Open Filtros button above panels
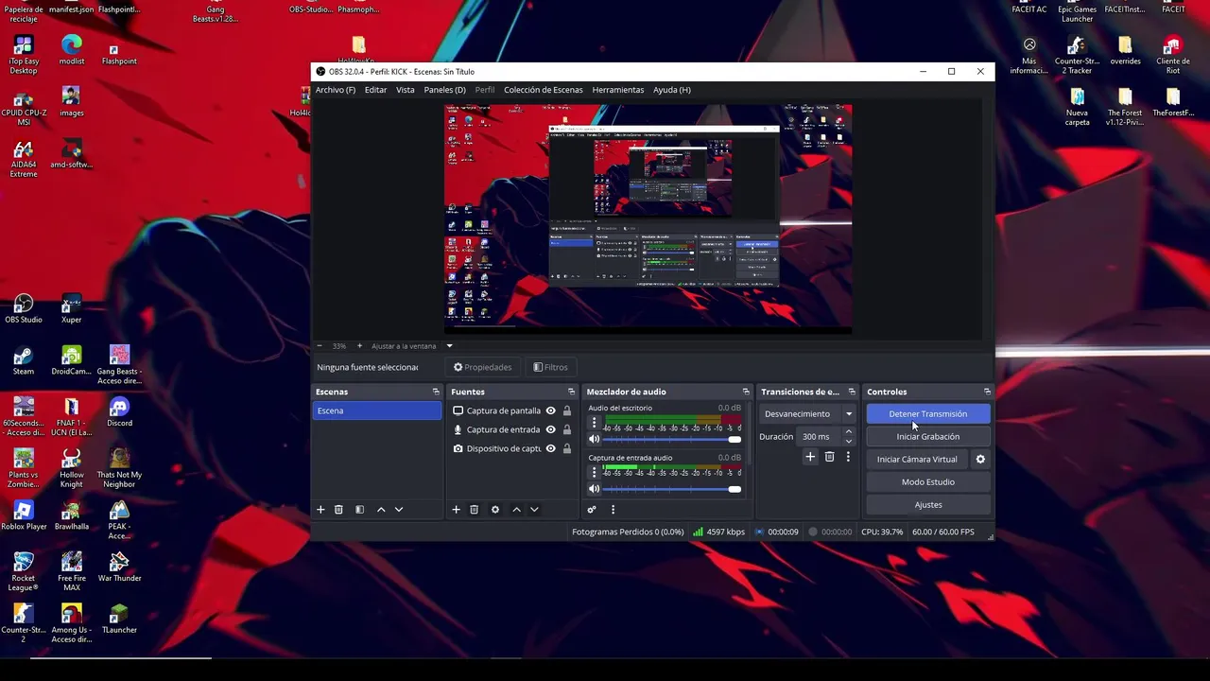1210x681 pixels. coord(550,367)
